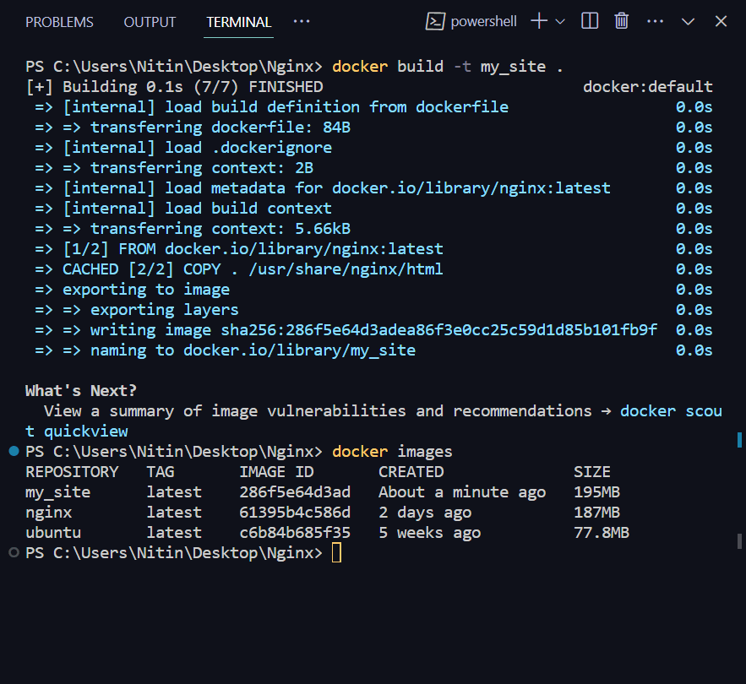
Task: Kill terminal using the trash icon
Action: (x=622, y=21)
